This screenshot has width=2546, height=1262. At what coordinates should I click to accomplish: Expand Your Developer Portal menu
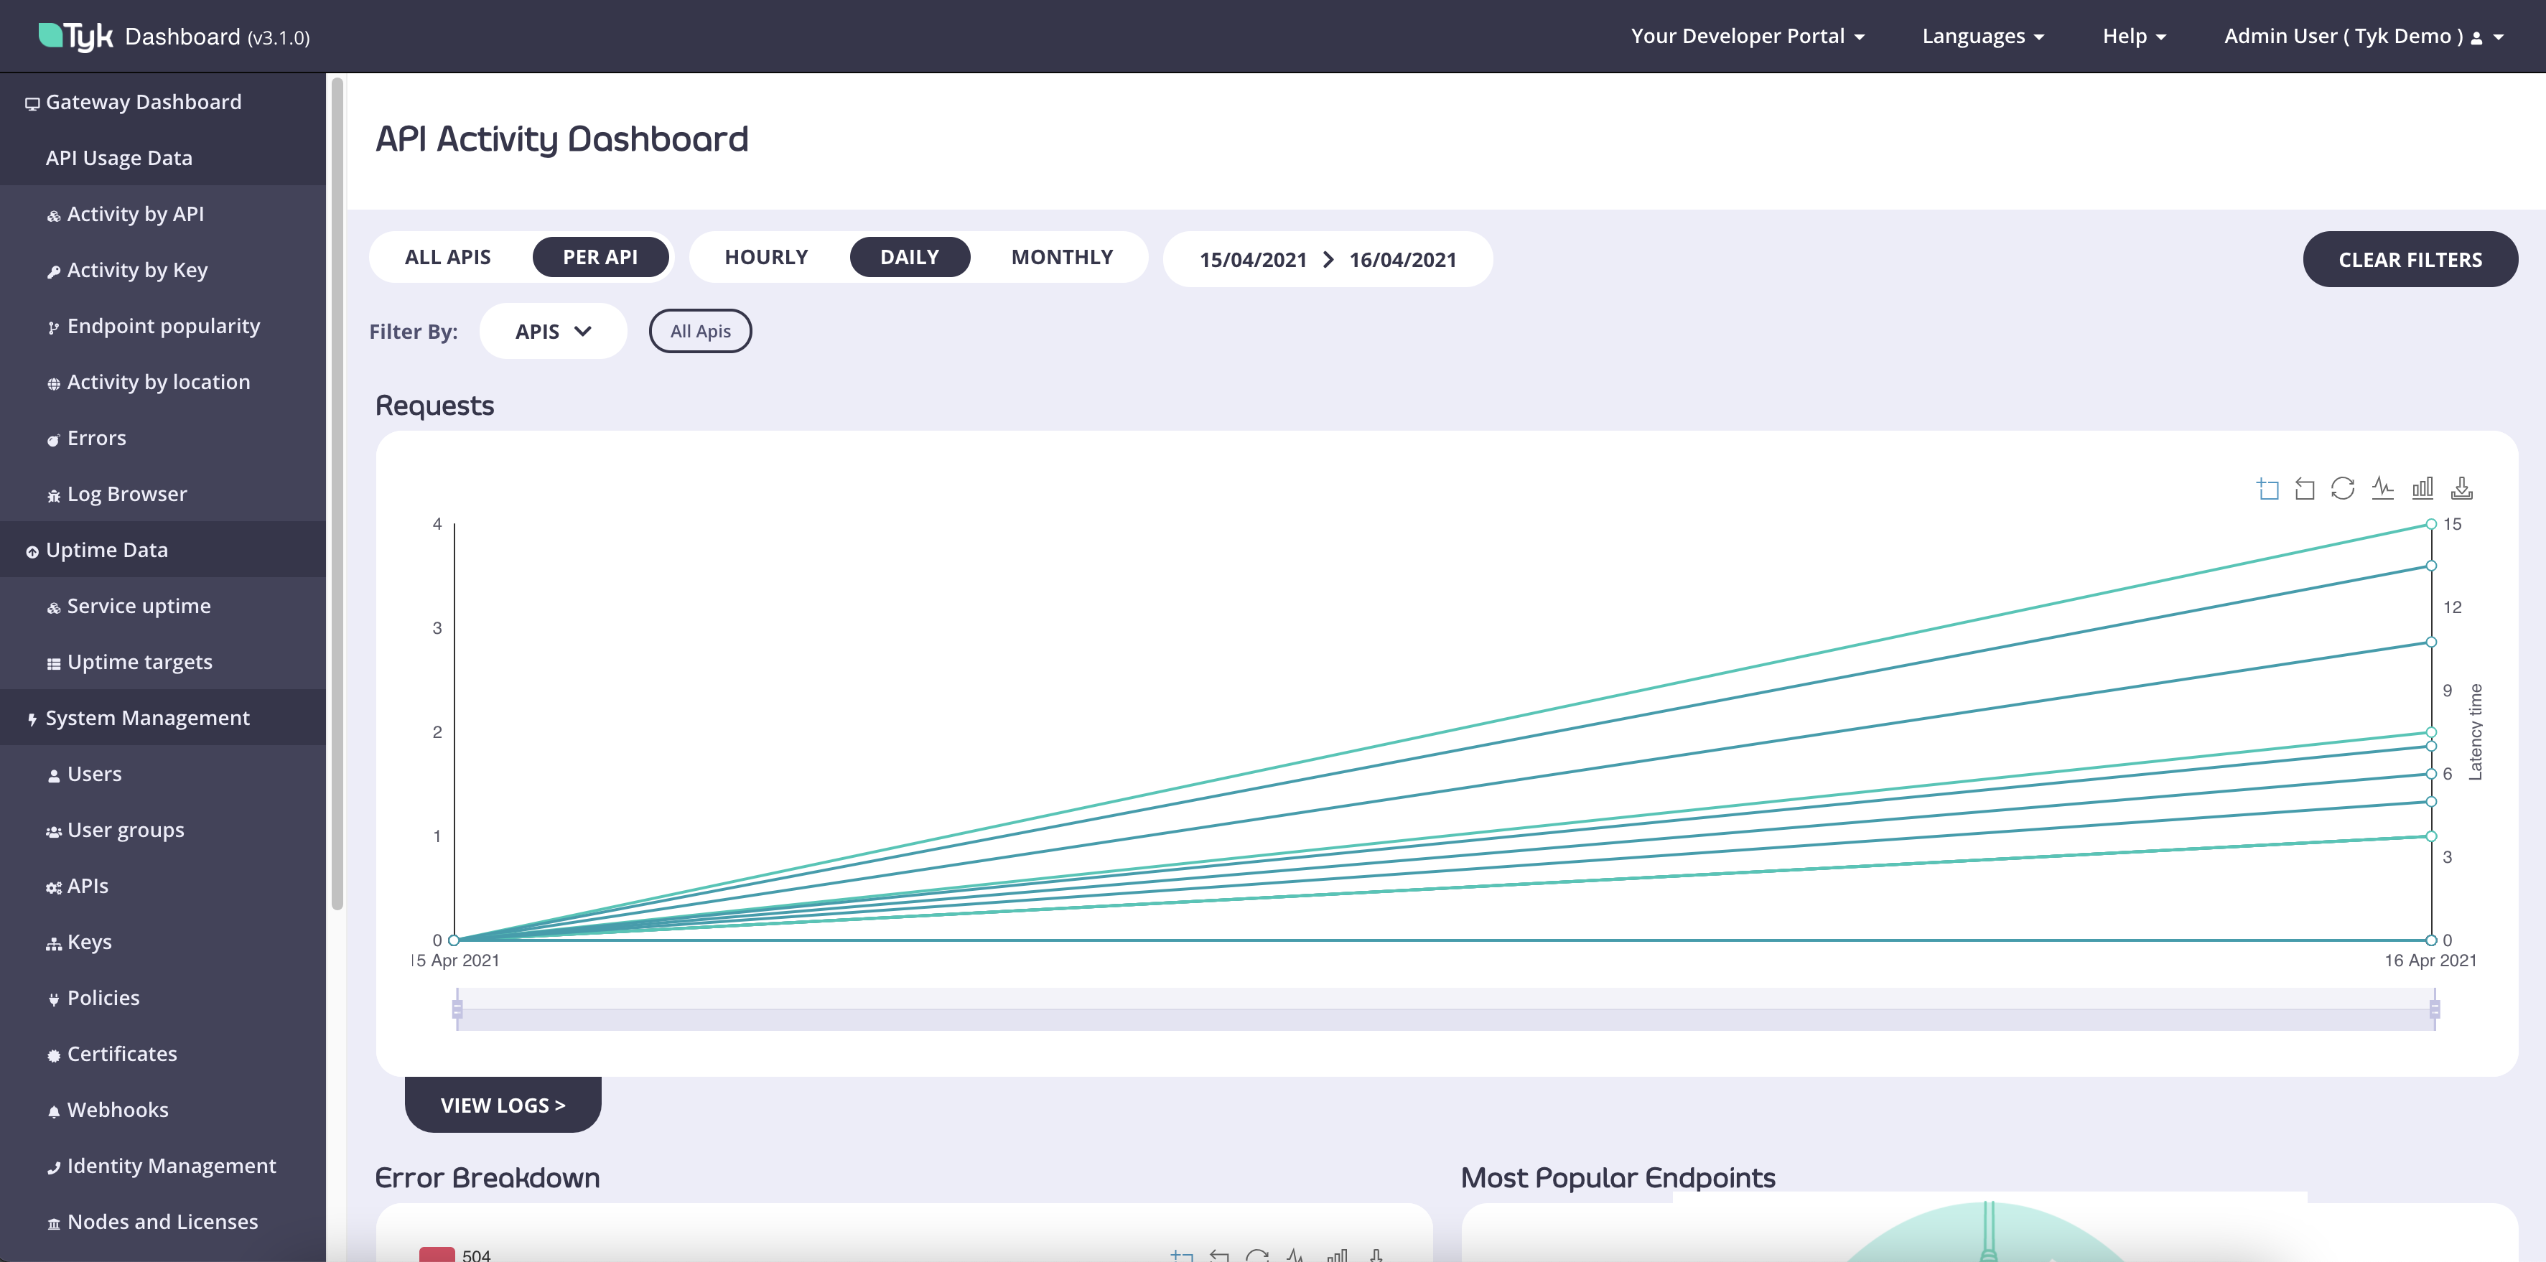coord(1746,37)
